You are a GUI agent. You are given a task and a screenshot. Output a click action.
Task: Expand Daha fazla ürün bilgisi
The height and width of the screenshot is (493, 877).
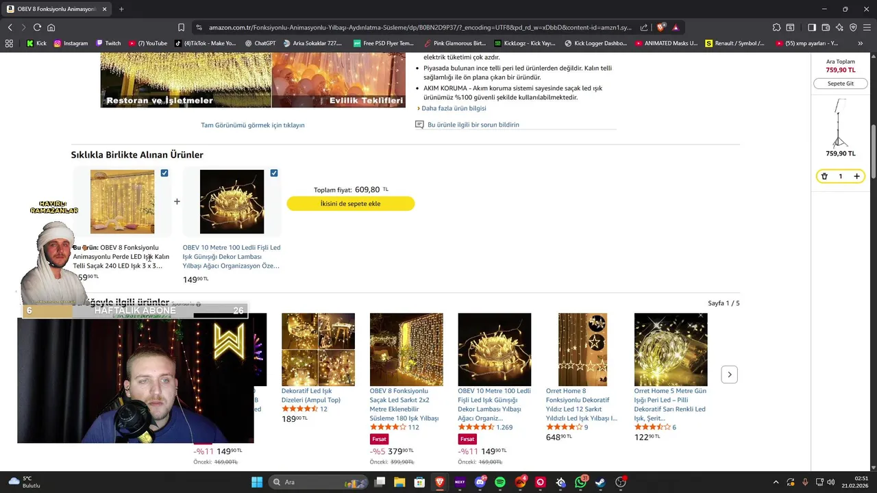(x=454, y=108)
